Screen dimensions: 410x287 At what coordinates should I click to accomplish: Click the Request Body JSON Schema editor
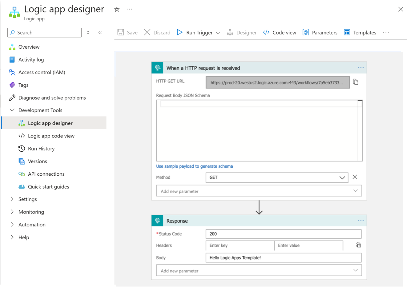[259, 130]
